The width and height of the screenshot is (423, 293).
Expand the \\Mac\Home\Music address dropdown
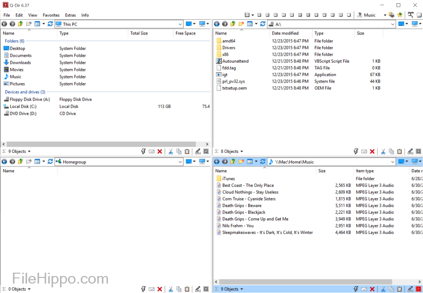click(393, 162)
